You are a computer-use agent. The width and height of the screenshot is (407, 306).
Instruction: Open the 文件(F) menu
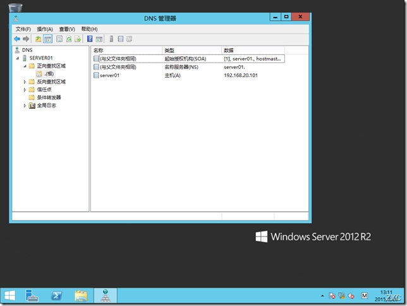coord(23,29)
